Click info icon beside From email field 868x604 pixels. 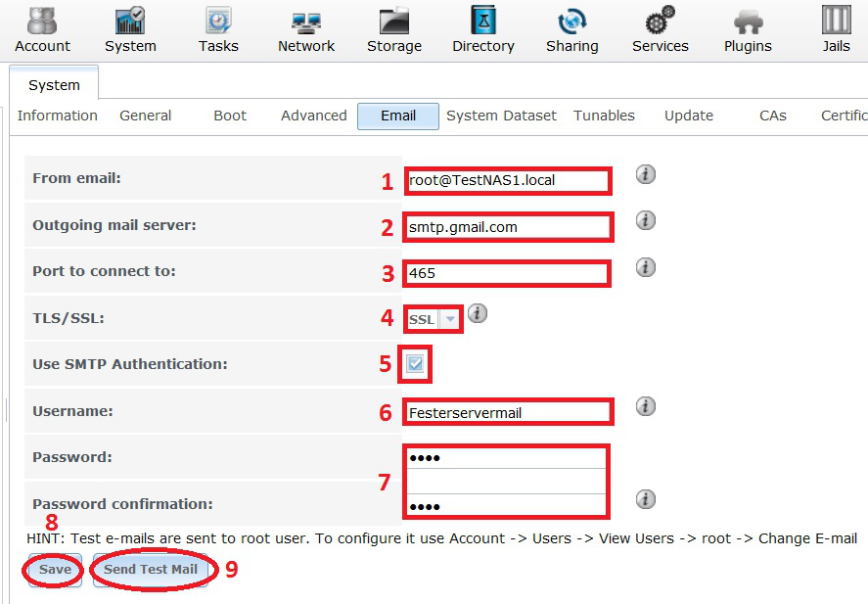tap(646, 175)
